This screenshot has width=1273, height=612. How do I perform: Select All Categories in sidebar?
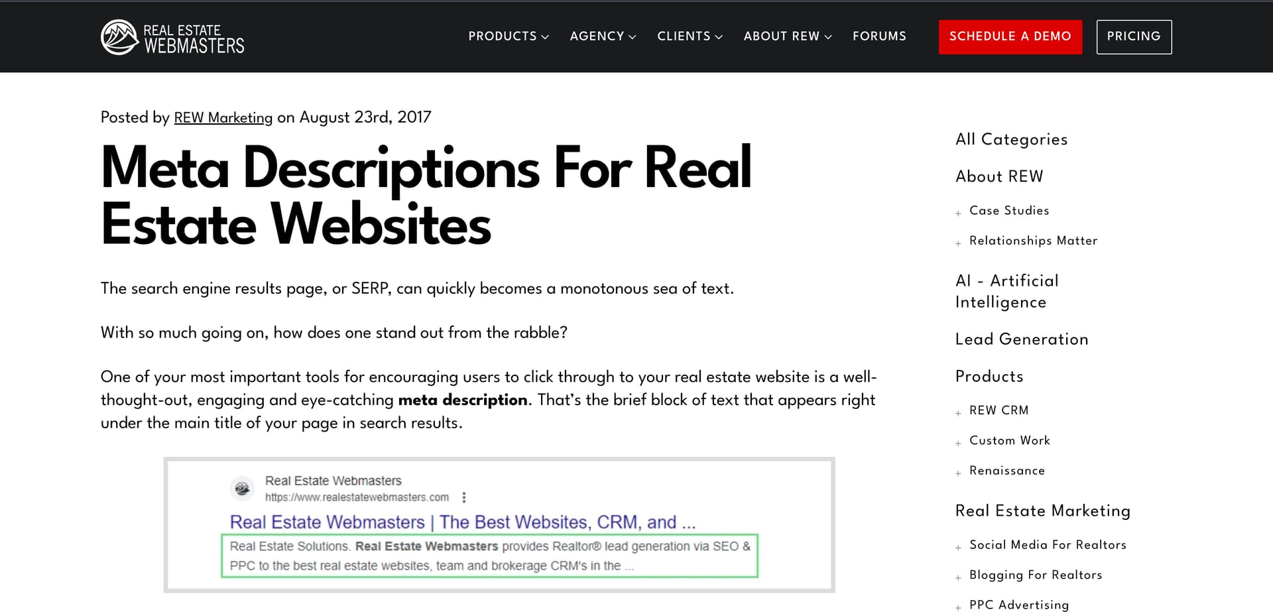click(1011, 139)
